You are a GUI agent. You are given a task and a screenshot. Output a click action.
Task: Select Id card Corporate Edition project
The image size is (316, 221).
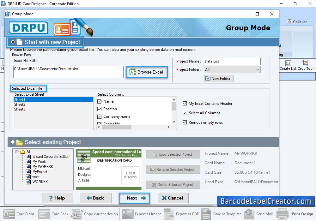tap(51, 157)
